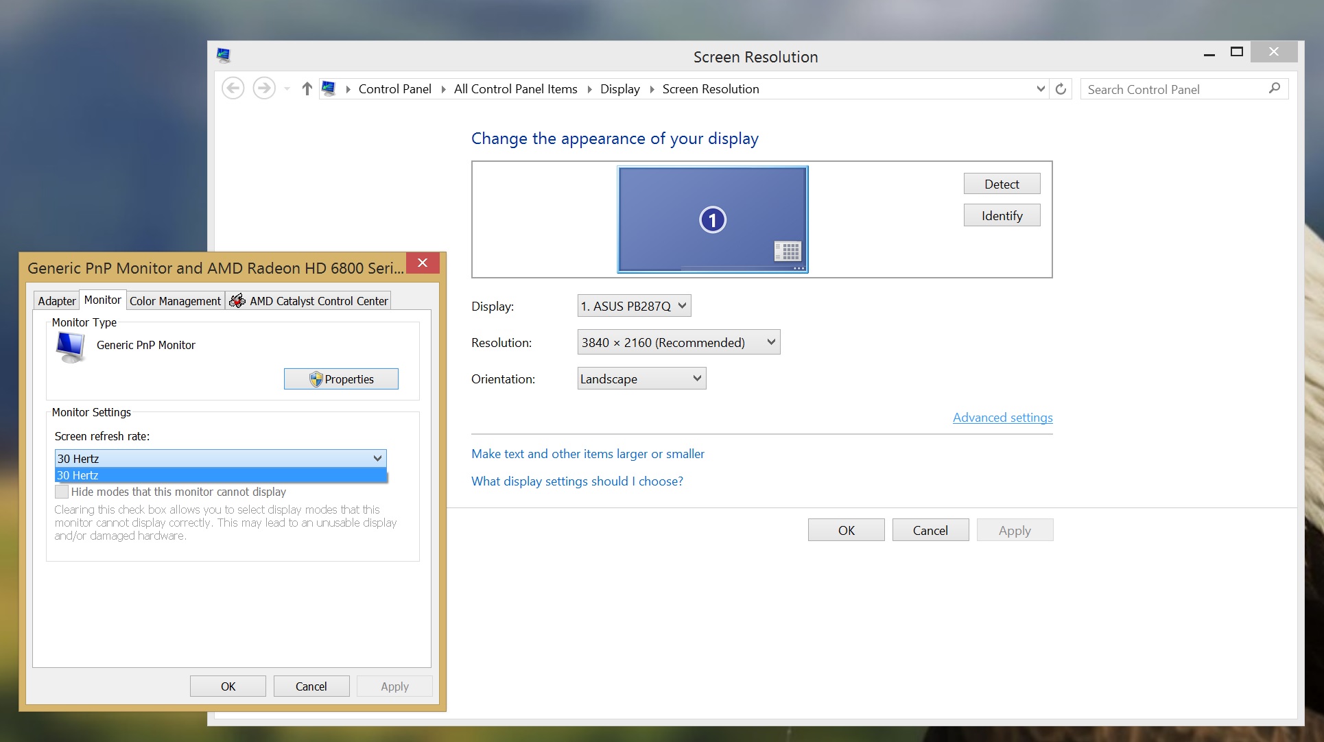Click the Back navigation arrow

point(233,88)
